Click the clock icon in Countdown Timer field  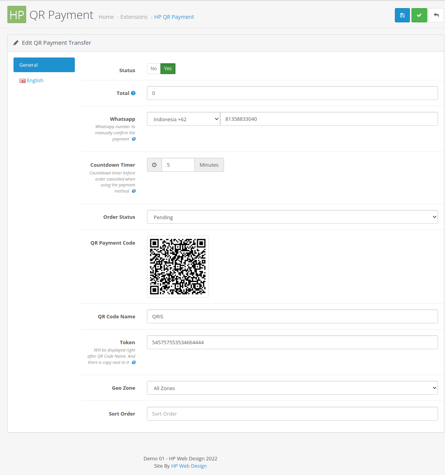[x=154, y=165]
